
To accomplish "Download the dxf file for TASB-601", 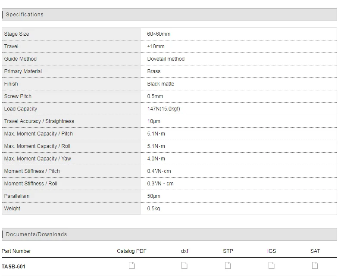I will [185, 266].
